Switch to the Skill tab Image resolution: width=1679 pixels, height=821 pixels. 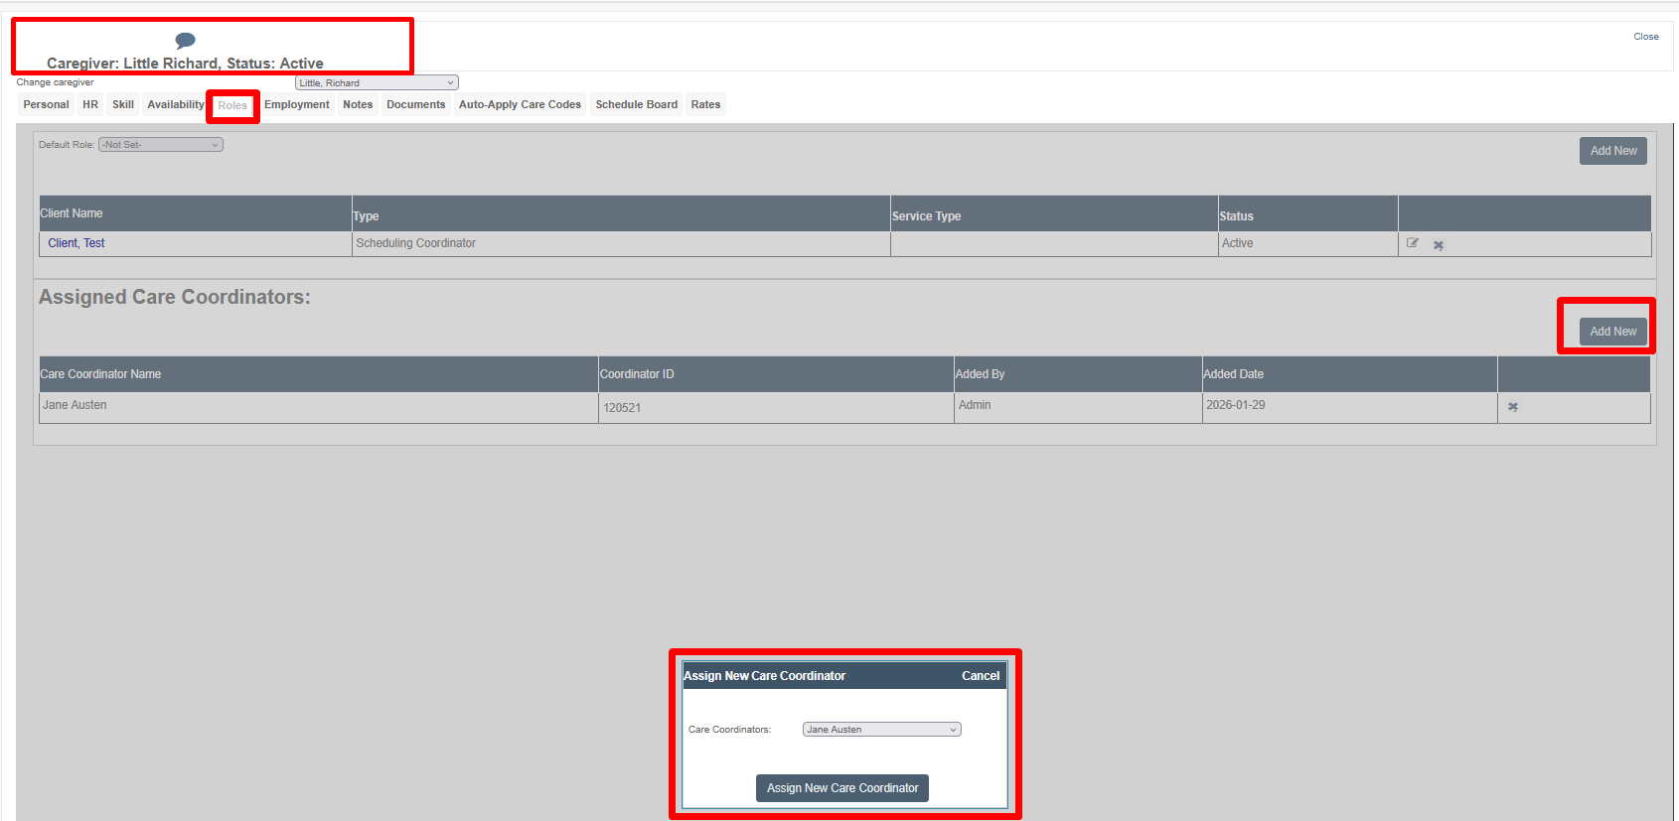tap(123, 104)
